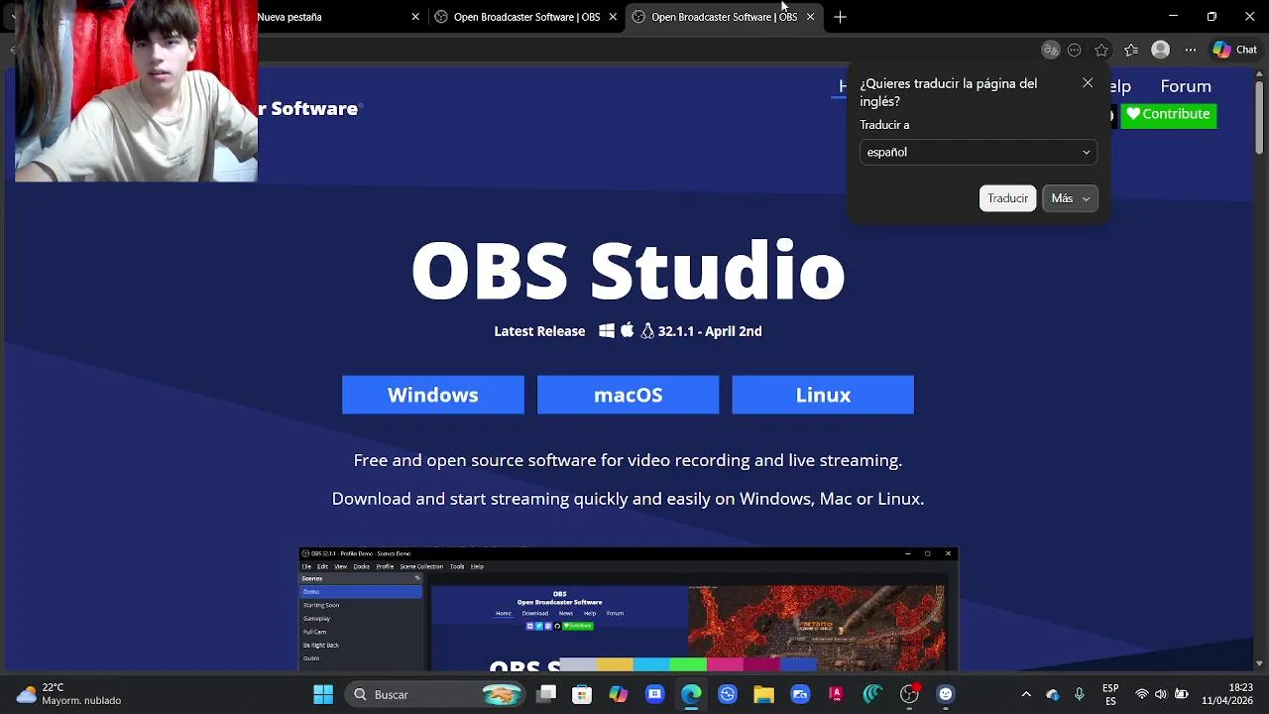Viewport: 1269px width, 714px height.
Task: Expand the Más options dropdown
Action: click(x=1070, y=198)
